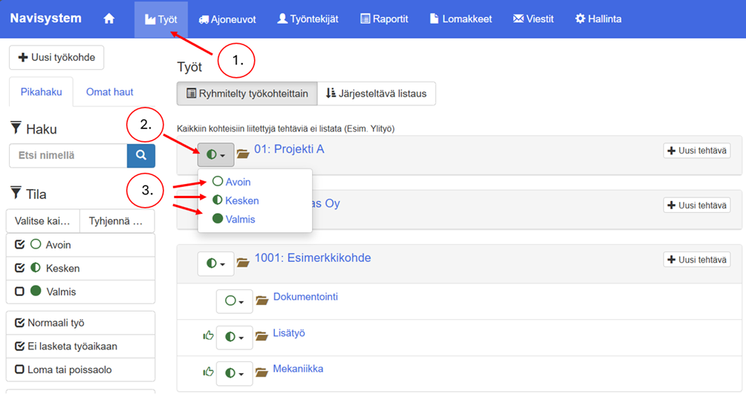Open status dropdown for Projekti A
746x394 pixels.
(x=215, y=154)
